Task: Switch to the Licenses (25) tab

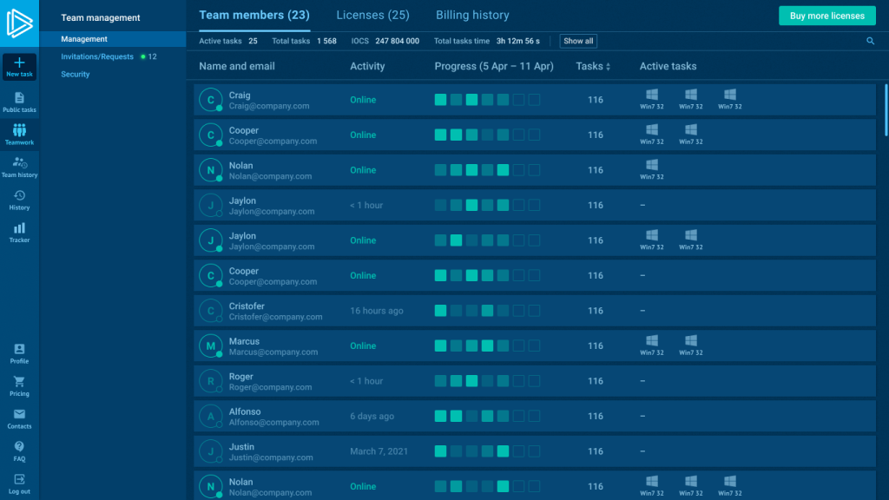Action: [372, 15]
